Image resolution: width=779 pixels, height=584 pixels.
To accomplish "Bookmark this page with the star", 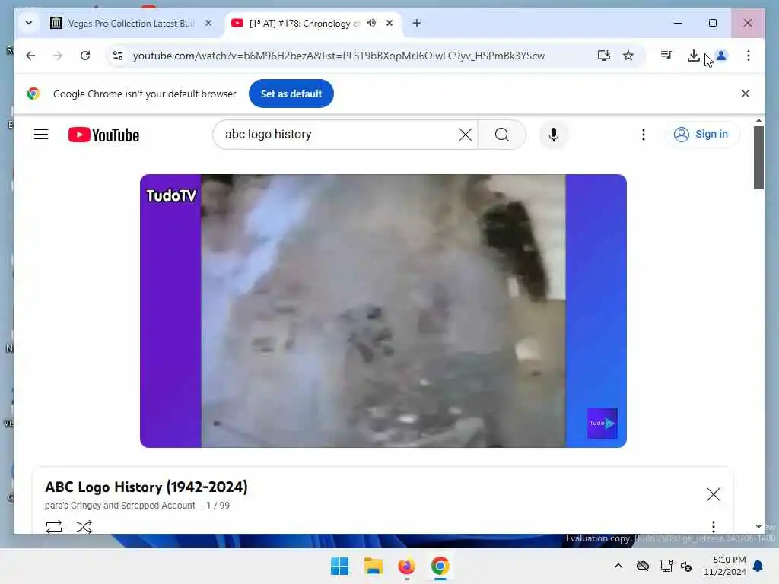I will (628, 56).
